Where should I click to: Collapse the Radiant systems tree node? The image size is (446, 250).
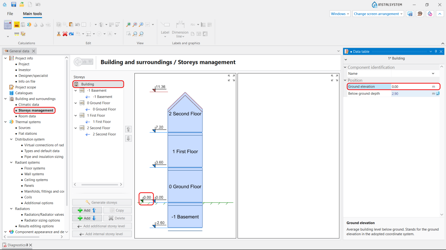(x=11, y=162)
